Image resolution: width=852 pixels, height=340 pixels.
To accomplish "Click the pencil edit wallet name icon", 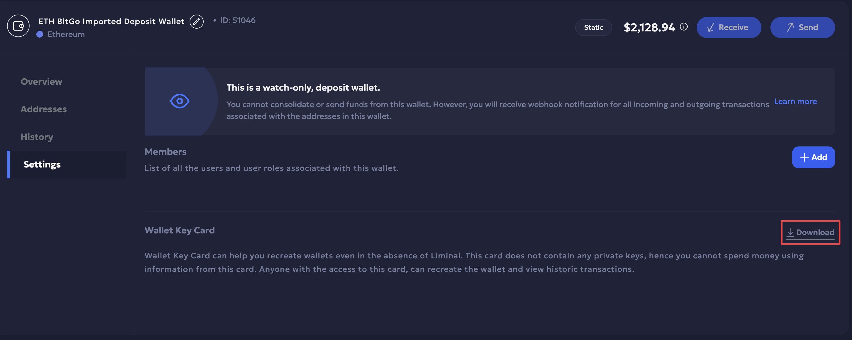I will [196, 22].
